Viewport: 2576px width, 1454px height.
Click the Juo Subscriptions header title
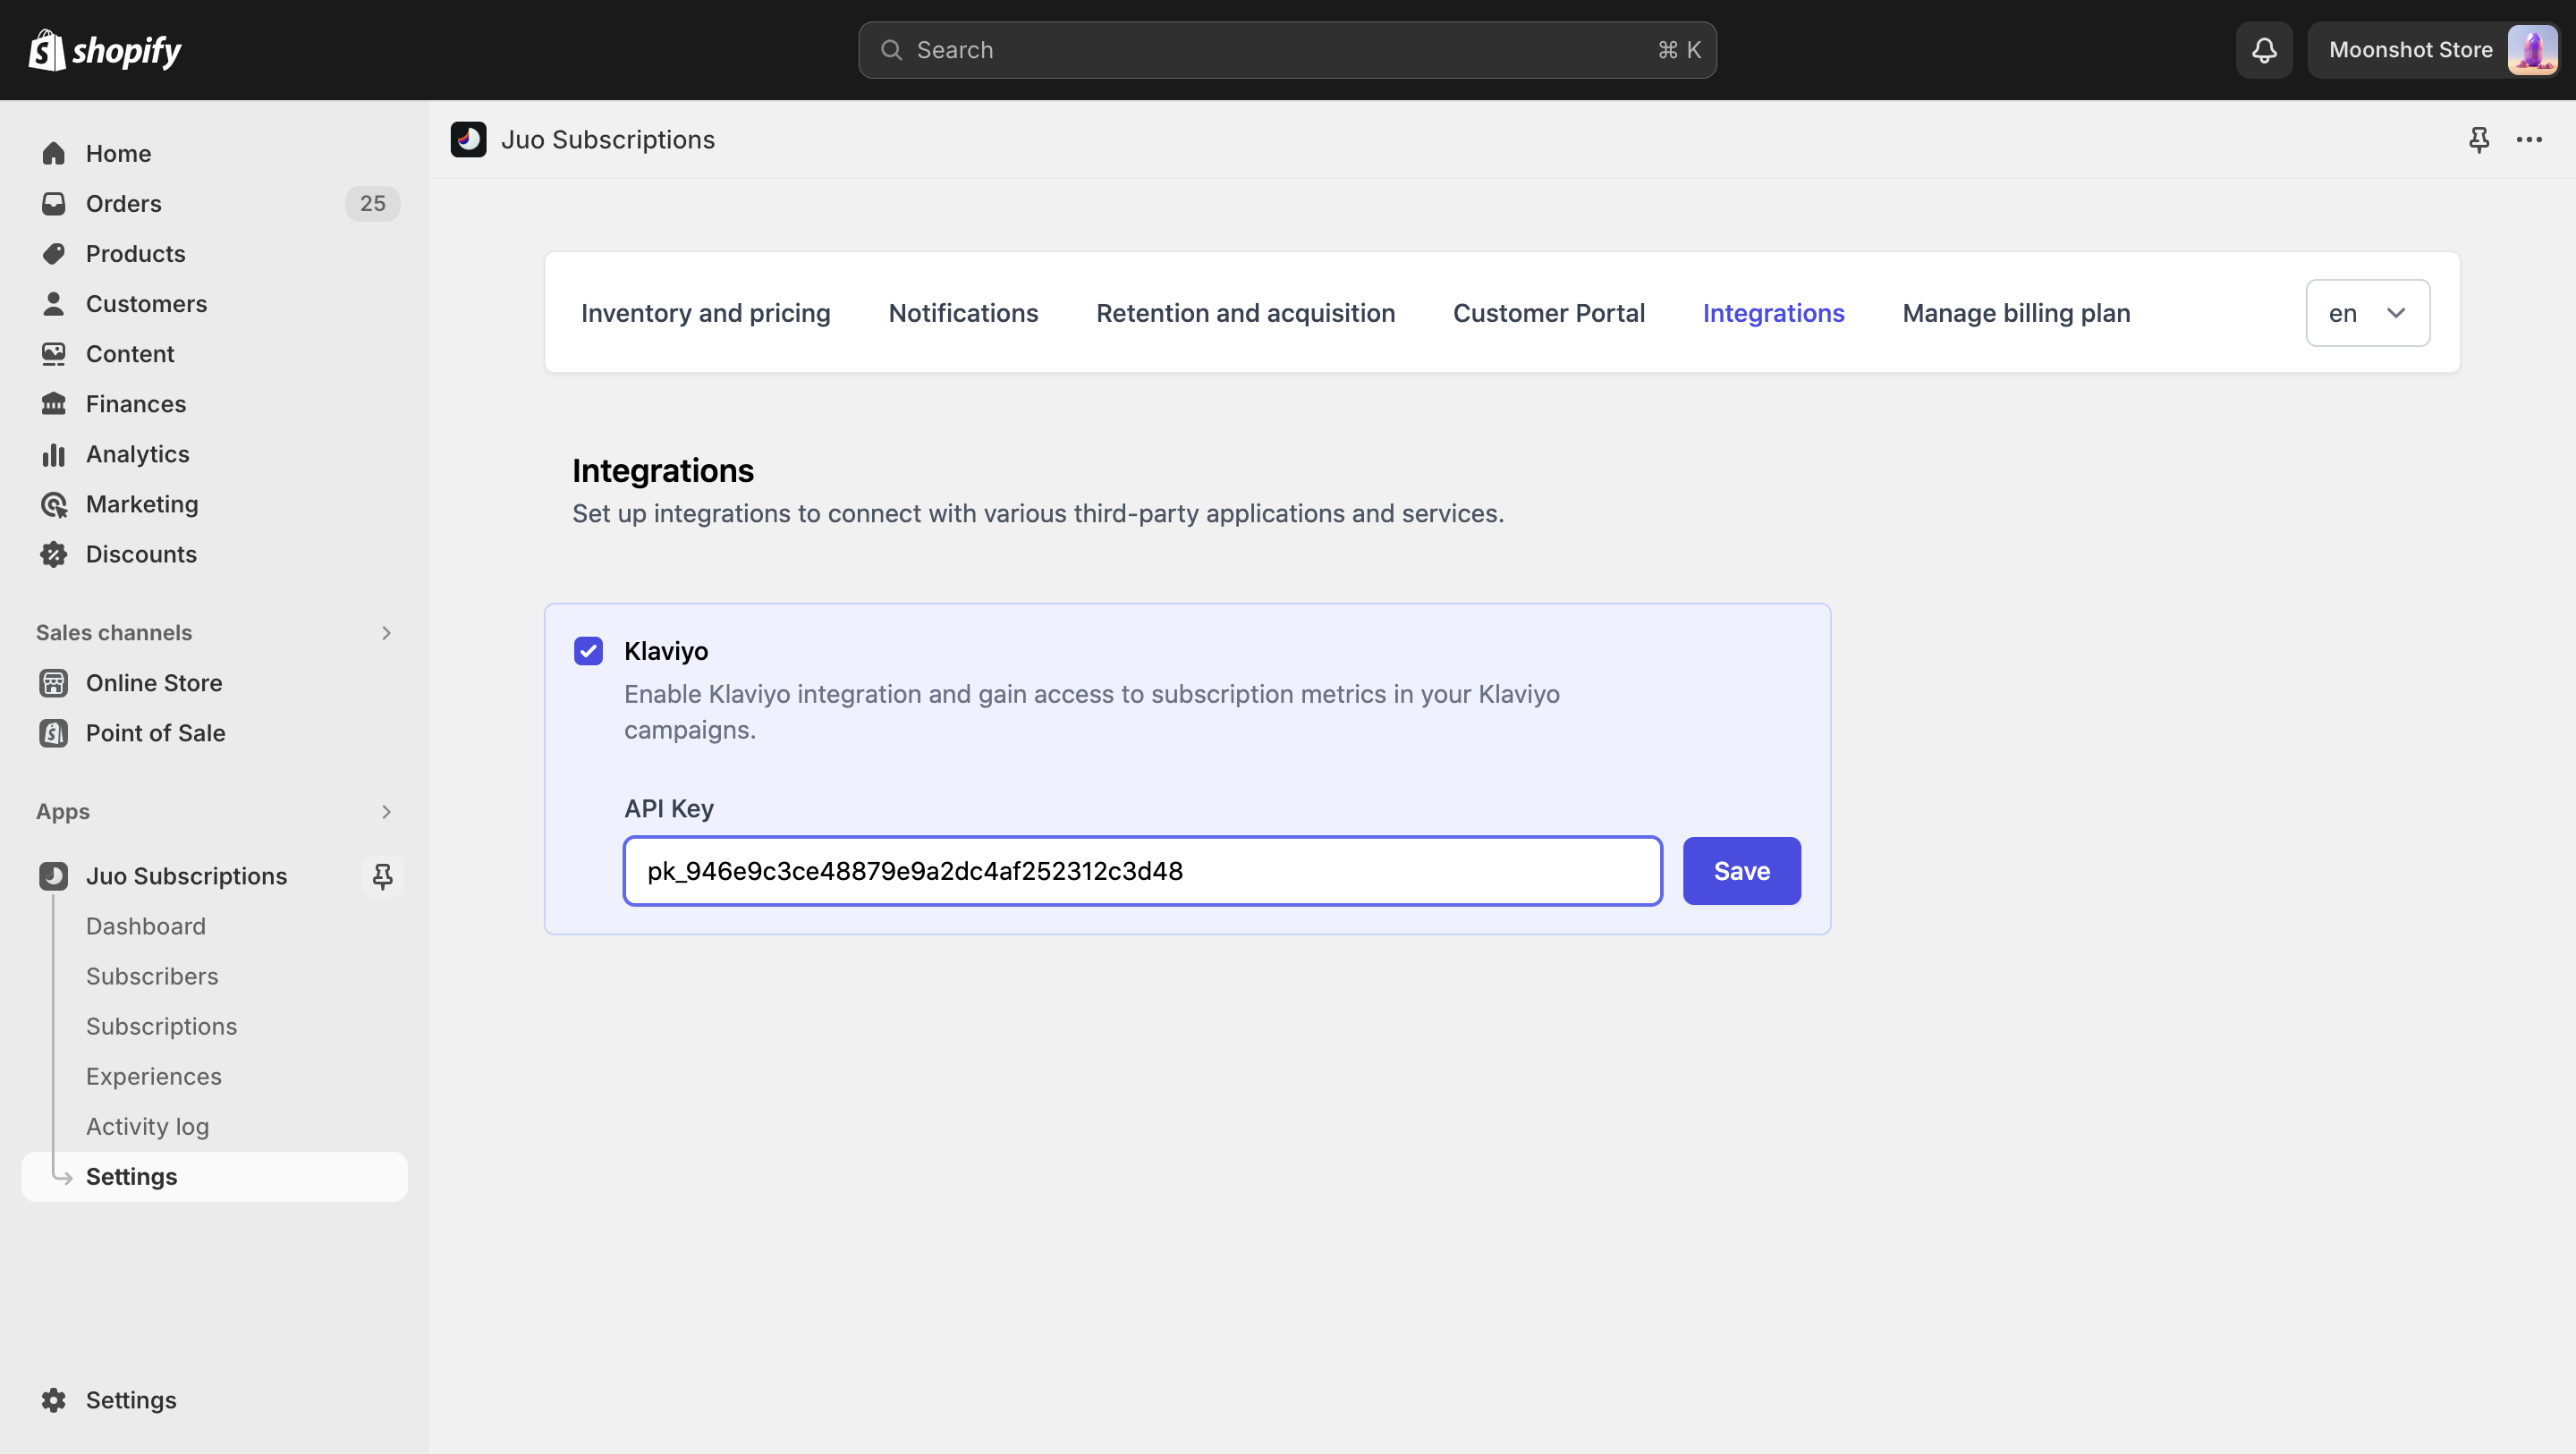pyautogui.click(x=608, y=139)
